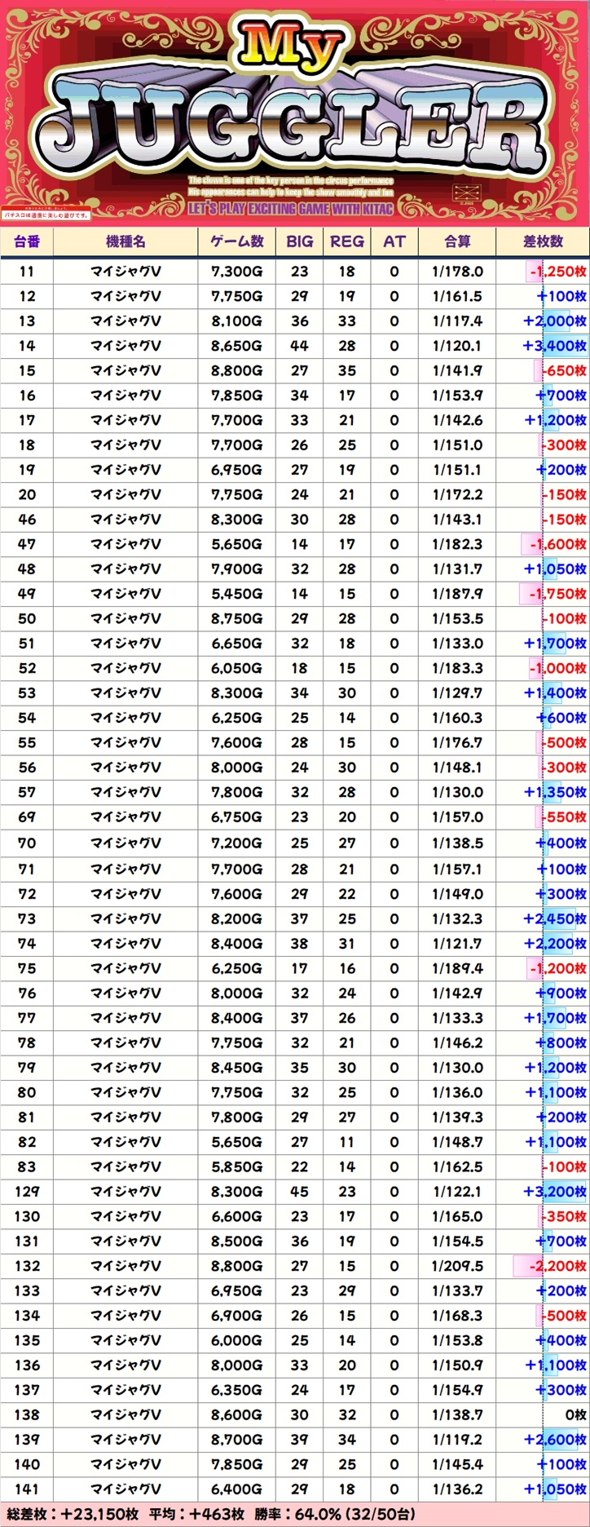The height and width of the screenshot is (1527, 590).
Task: Select the 1/209.5 combined rate cell
Action: 457,1266
